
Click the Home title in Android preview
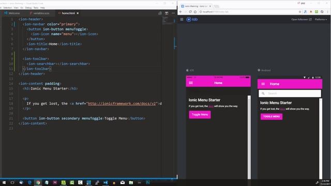[275, 84]
